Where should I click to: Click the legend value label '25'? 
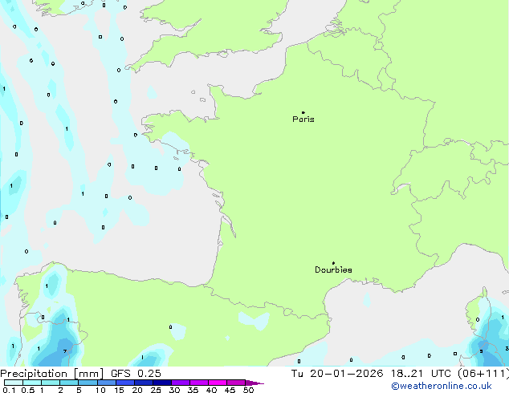click(x=156, y=390)
